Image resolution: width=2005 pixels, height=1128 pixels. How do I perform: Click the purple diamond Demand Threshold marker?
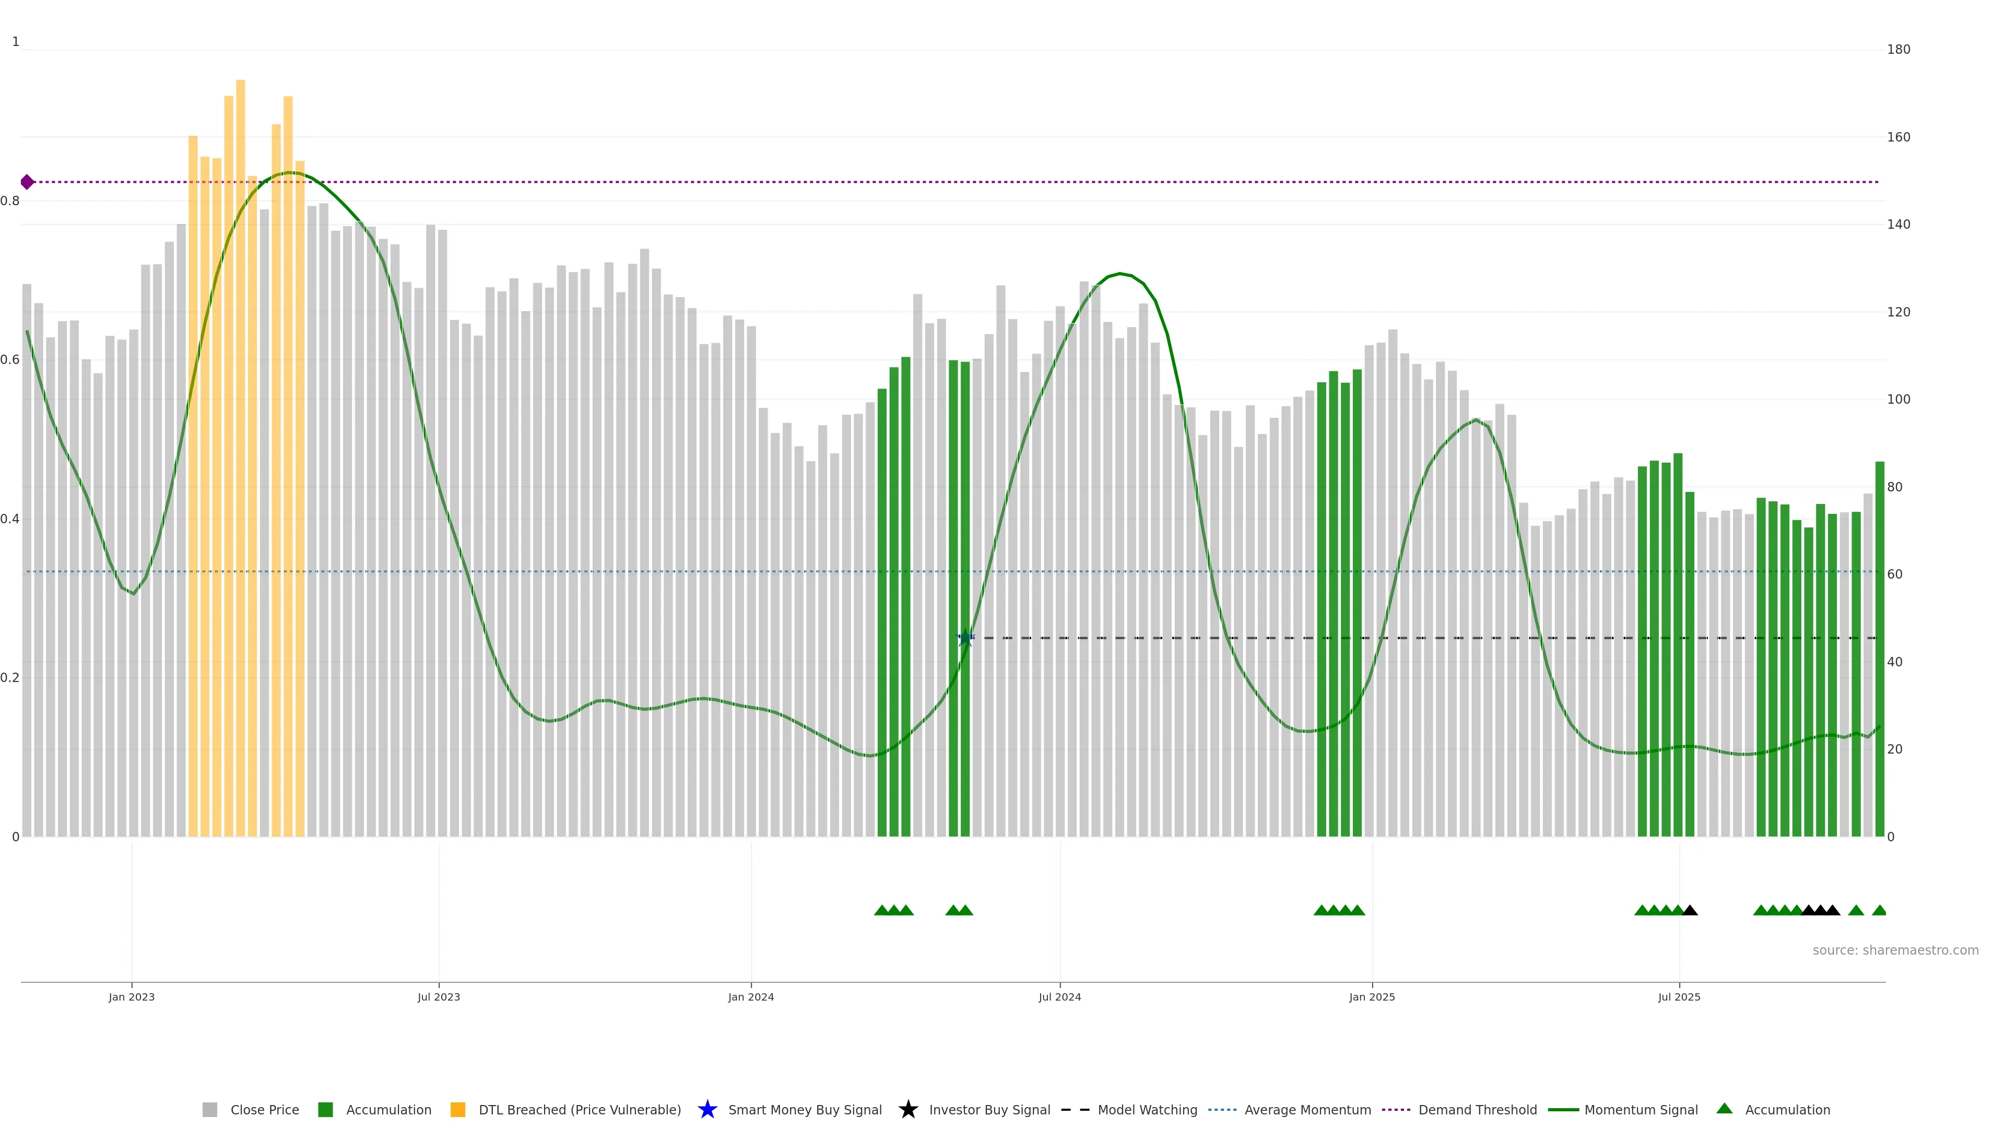(x=27, y=182)
